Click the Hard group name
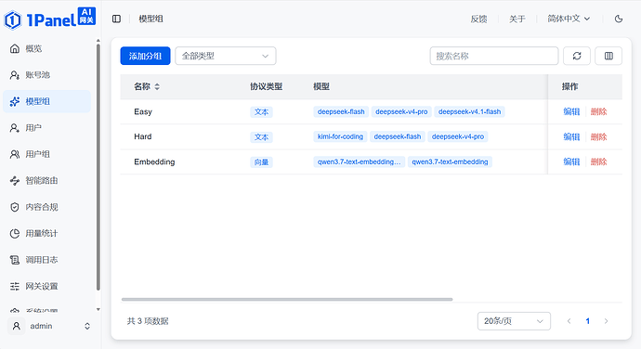This screenshot has width=641, height=349. coord(143,136)
